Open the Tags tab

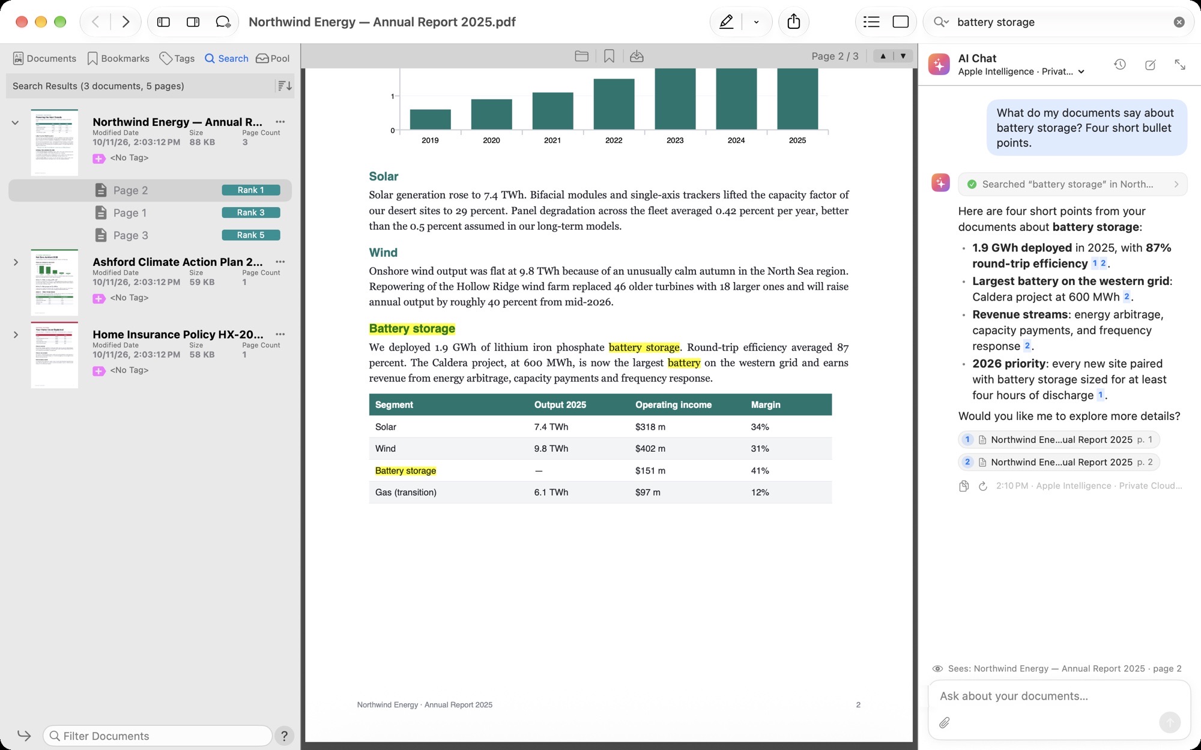click(x=177, y=58)
